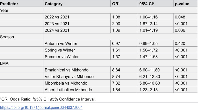Select the Predictor column header
The width and height of the screenshot is (198, 110).
click(x=9, y=4)
